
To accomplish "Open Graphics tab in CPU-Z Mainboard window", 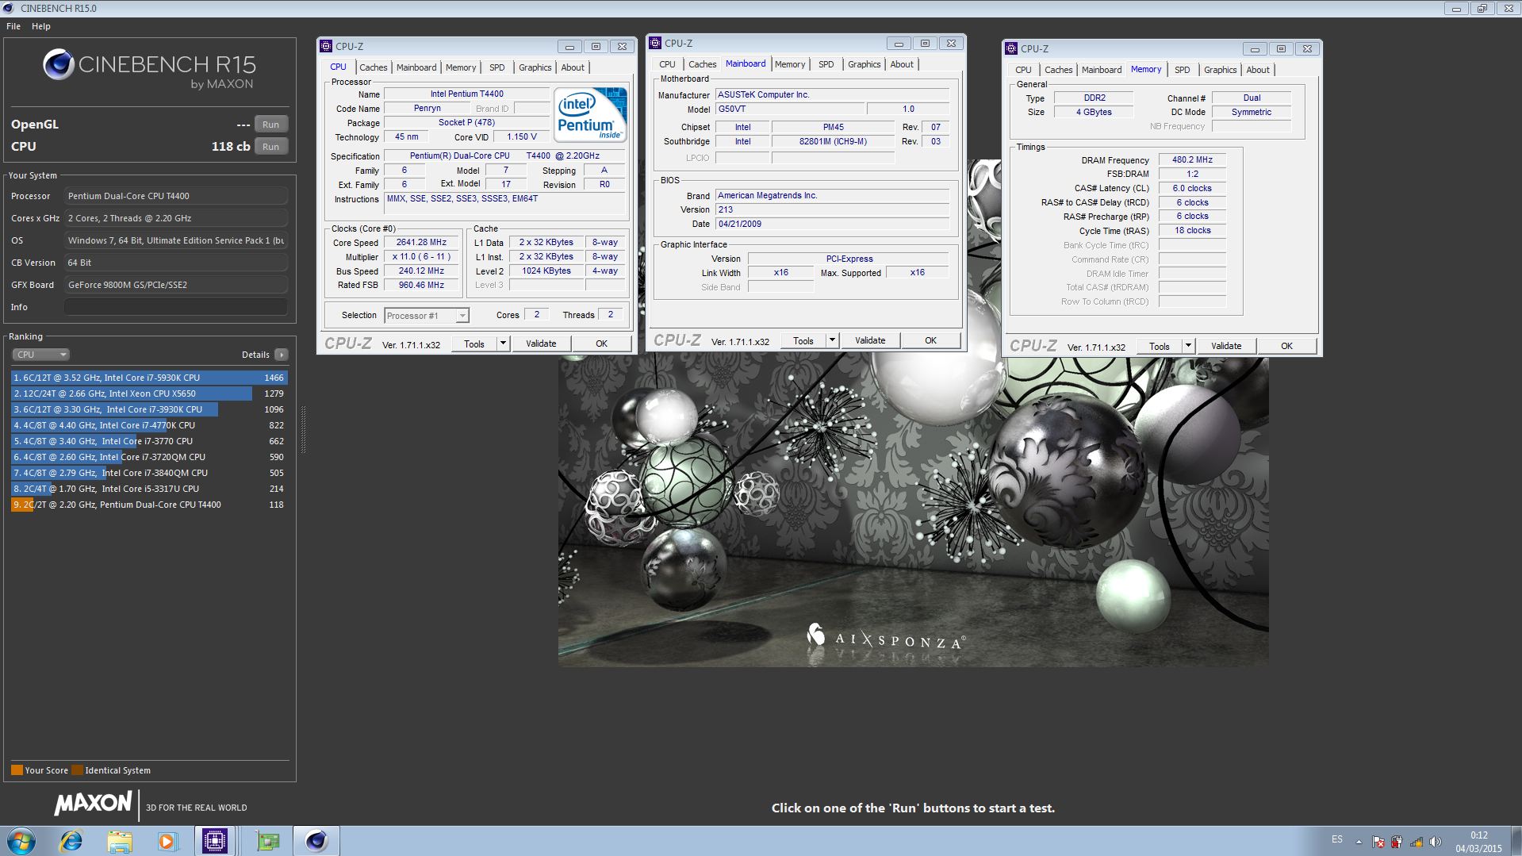I will pos(864,64).
